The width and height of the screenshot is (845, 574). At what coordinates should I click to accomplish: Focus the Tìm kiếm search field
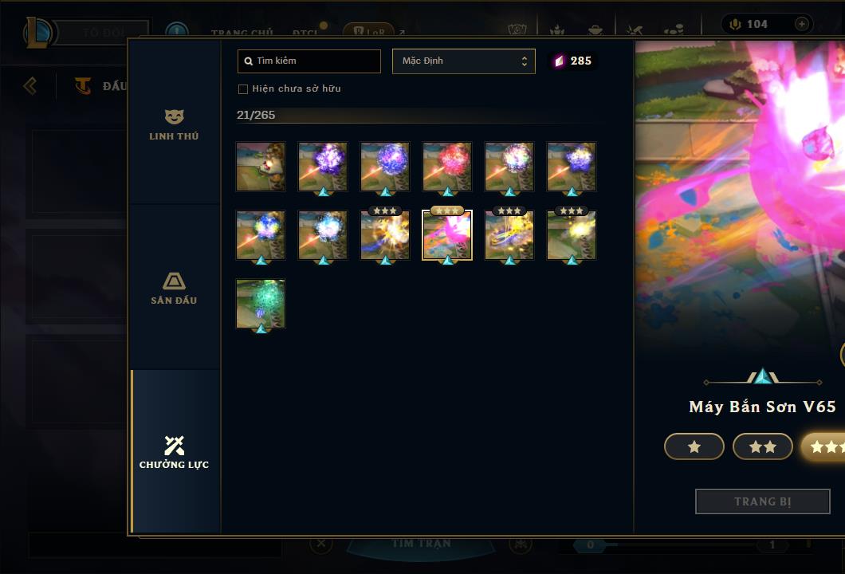tap(309, 61)
